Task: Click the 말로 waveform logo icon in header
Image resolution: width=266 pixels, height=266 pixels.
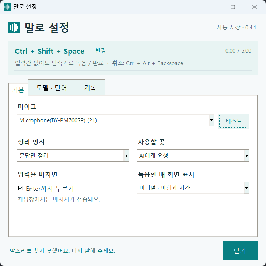Action: click(14, 27)
